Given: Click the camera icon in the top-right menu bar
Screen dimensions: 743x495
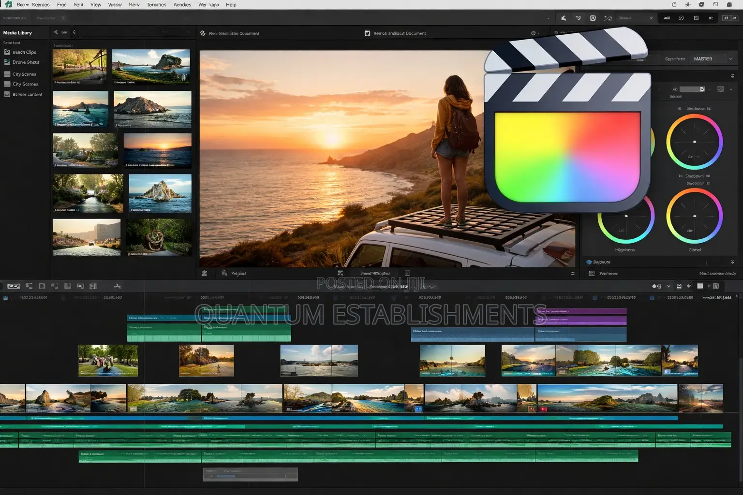Looking at the screenshot, I should 701,5.
